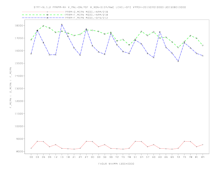This screenshot has width=221, height=171.
Task: Click x-axis tick label 39
Action: [x=111, y=157]
